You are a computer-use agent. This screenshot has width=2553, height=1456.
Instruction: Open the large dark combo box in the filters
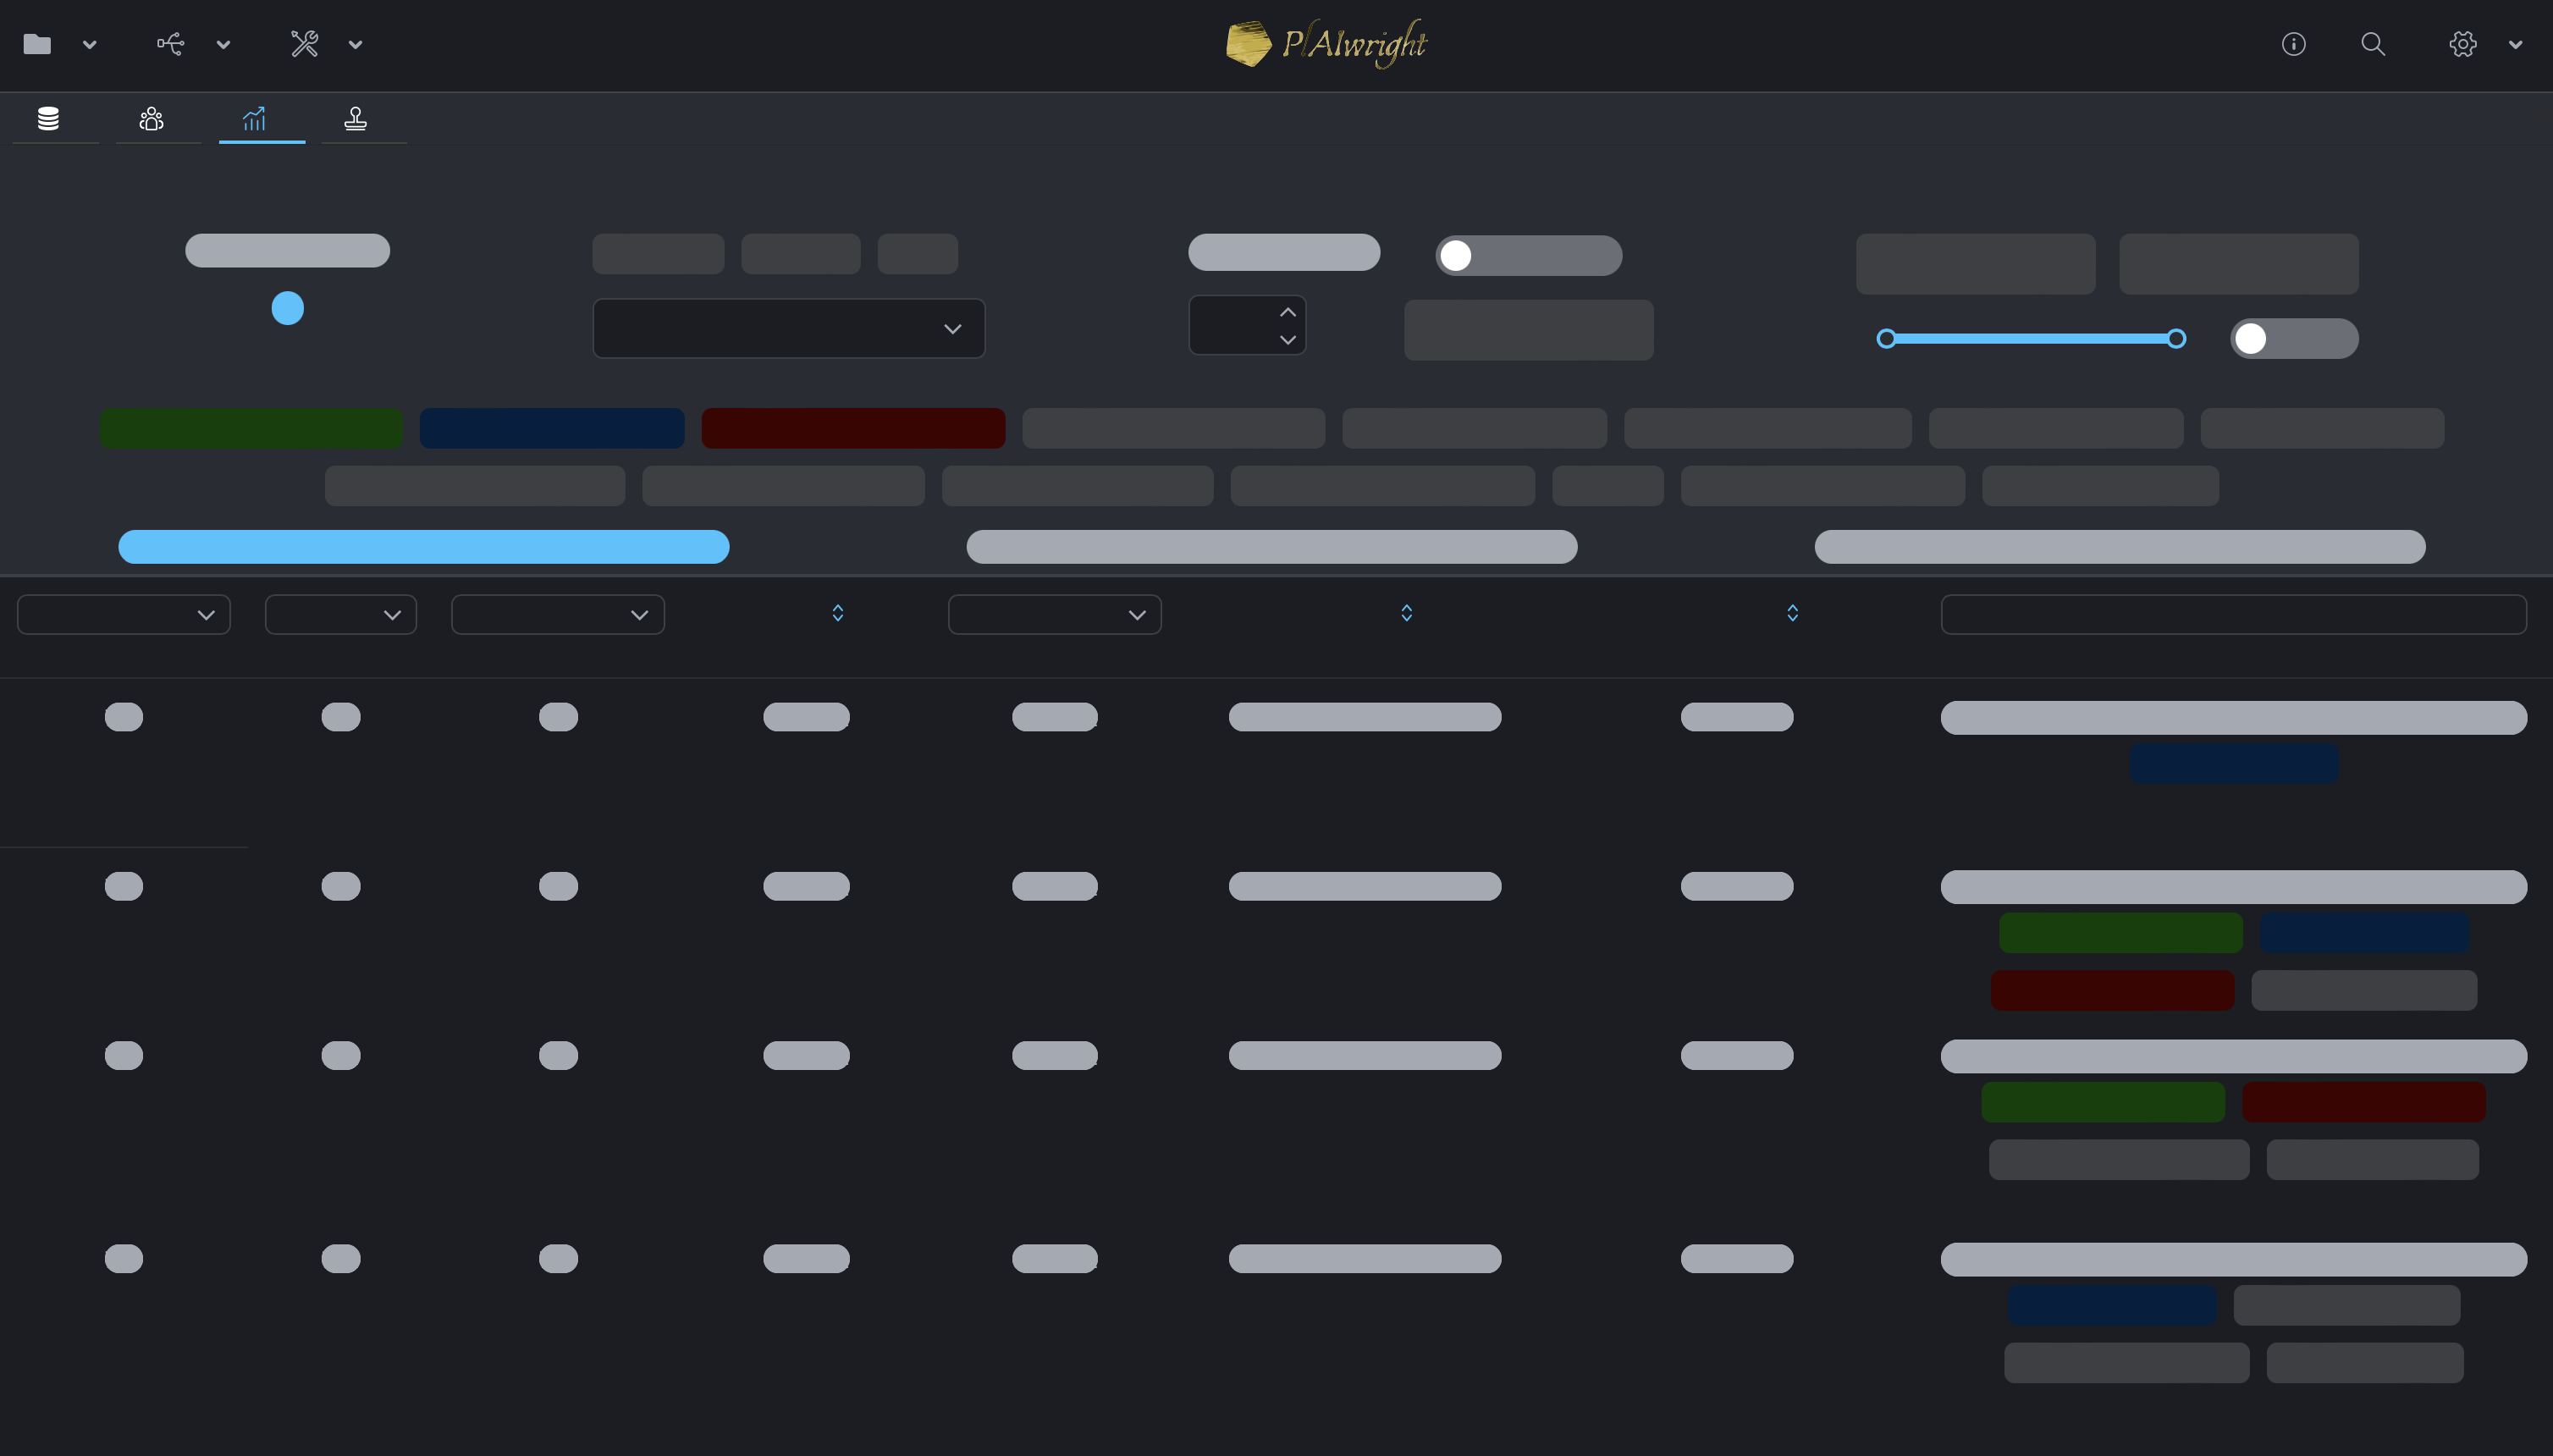point(788,329)
